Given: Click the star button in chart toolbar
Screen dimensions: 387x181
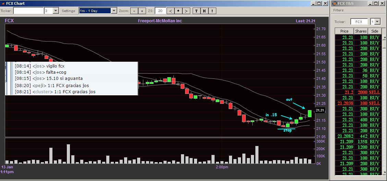Looking at the screenshot, I should click(179, 11).
